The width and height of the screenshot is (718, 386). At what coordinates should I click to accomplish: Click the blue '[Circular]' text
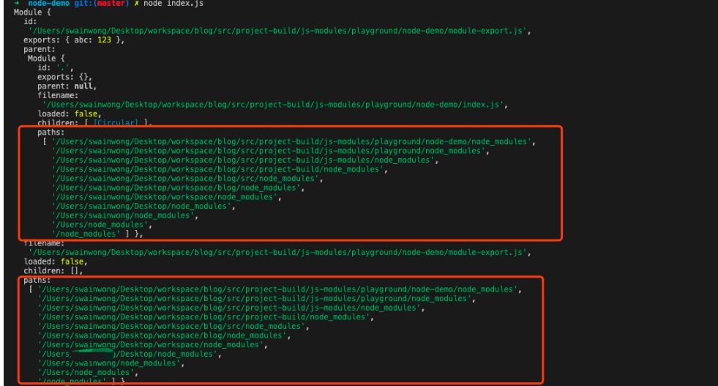(116, 123)
